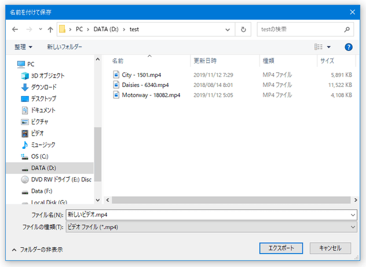Sort by 名前 column header
The height and width of the screenshot is (267, 366).
pos(118,61)
